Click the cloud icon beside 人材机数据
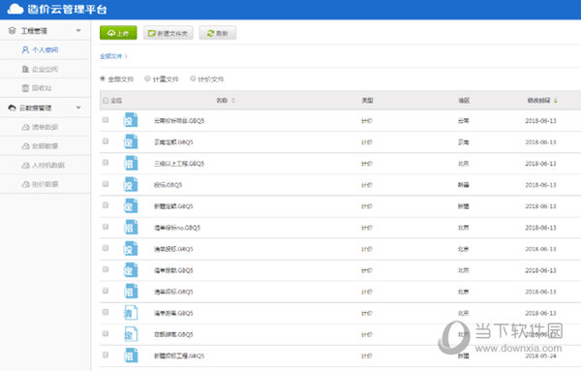The image size is (581, 371). 25,166
